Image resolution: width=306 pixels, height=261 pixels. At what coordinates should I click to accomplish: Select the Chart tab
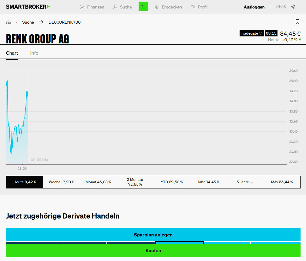point(12,53)
